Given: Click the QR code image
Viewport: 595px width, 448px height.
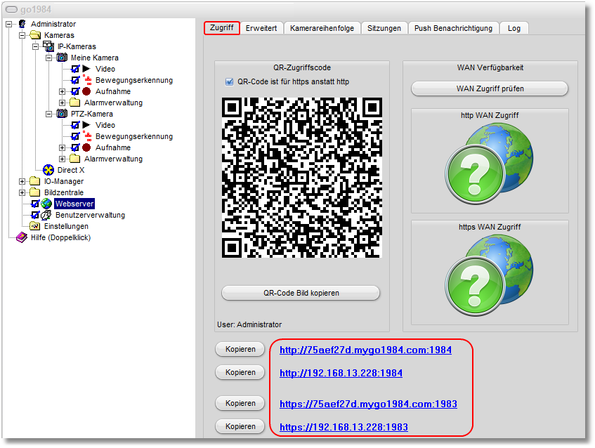Looking at the screenshot, I should 301,178.
